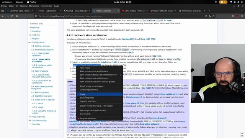Open a new tab with the plus icon
Screen dimensions: 245x138
click(x=209, y=11)
